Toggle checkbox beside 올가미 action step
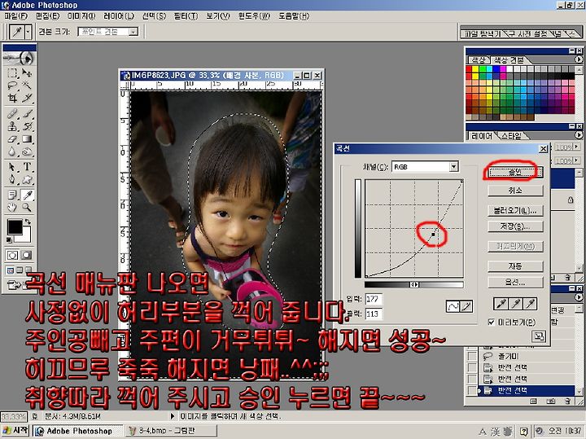This screenshot has width=586, height=439. tap(472, 357)
